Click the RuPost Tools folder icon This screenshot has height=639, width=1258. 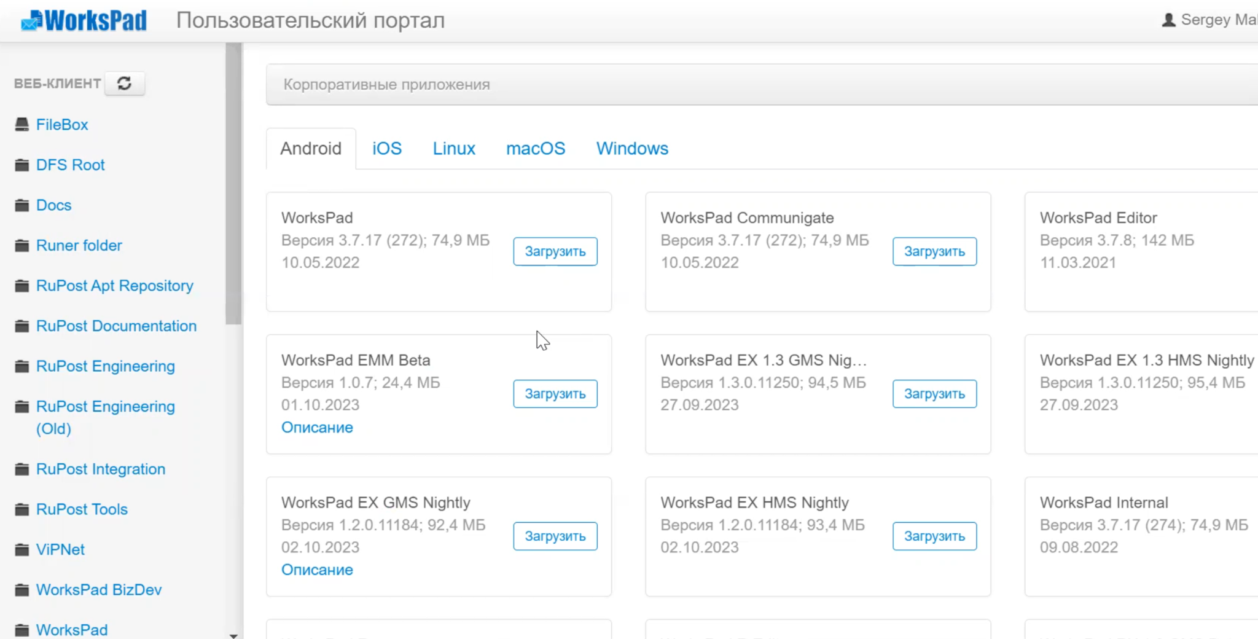tap(22, 509)
